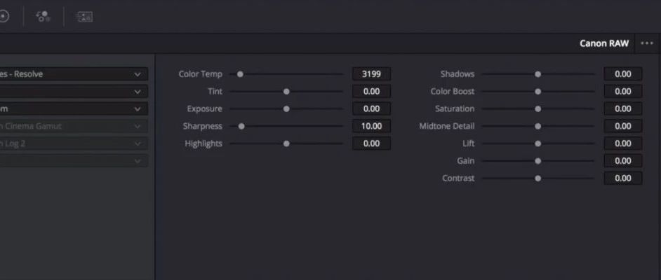
Task: Open the color match circles icon
Action: click(x=43, y=16)
